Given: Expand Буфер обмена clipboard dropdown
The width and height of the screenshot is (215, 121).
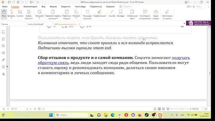Looking at the screenshot, I should pyautogui.click(x=32, y=18).
